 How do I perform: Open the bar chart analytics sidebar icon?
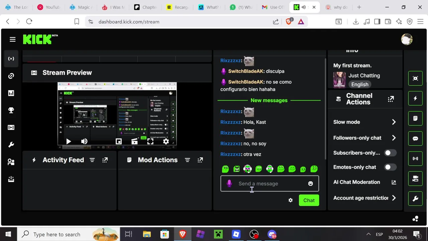[x=11, y=93]
